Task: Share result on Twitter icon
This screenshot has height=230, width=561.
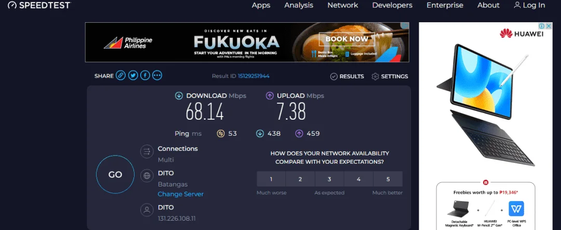Action: click(133, 75)
